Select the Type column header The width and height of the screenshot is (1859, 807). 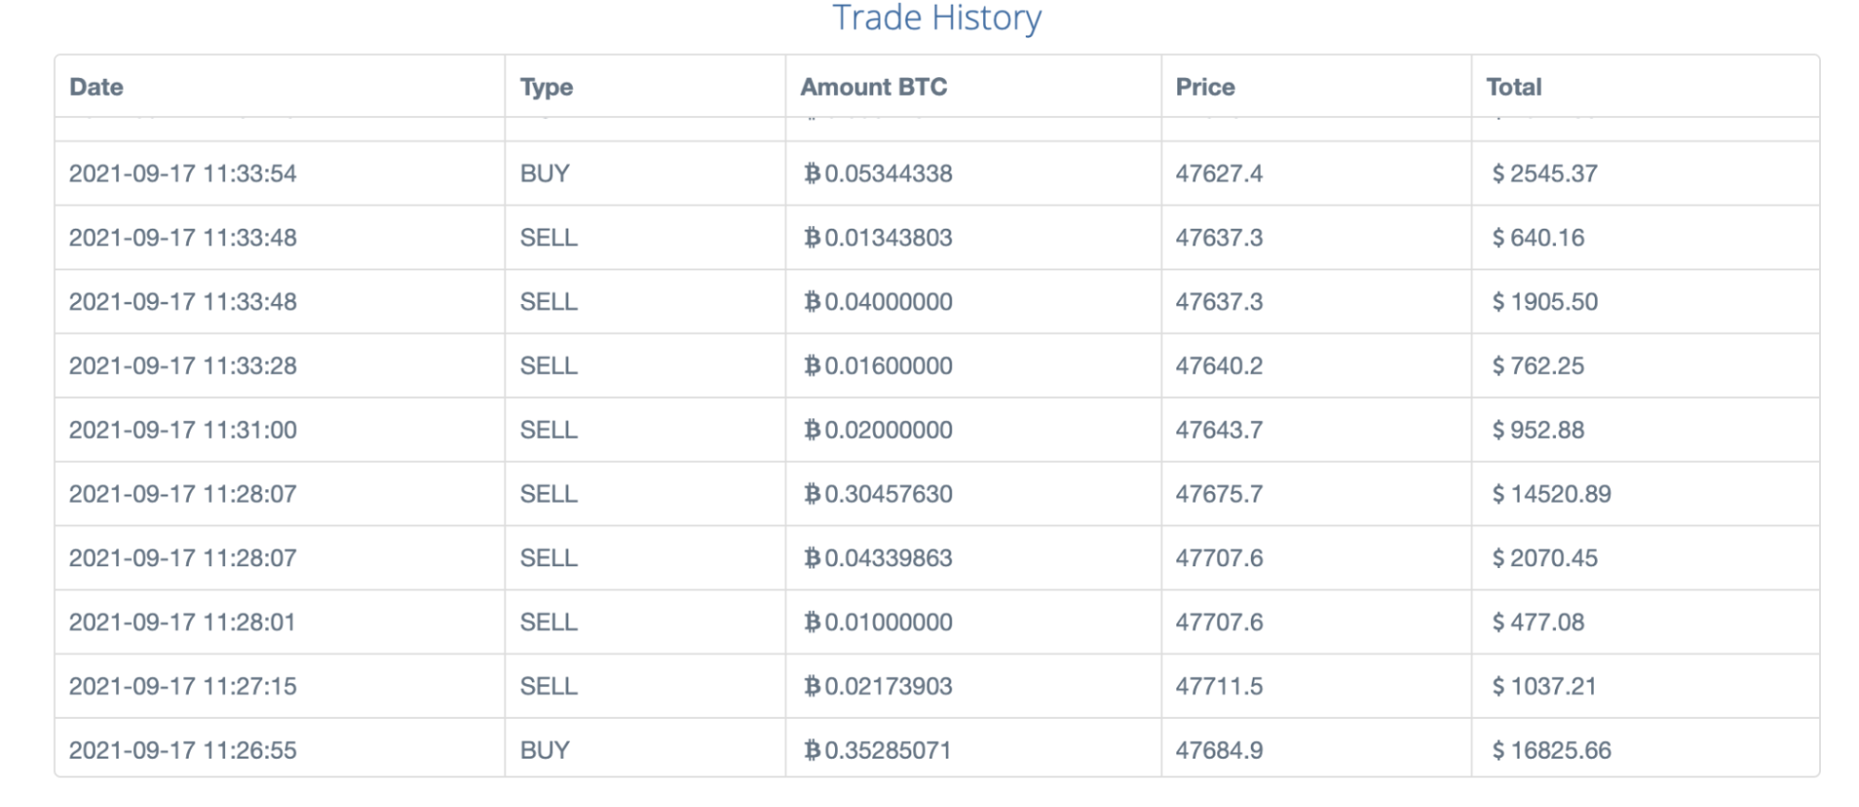click(546, 87)
